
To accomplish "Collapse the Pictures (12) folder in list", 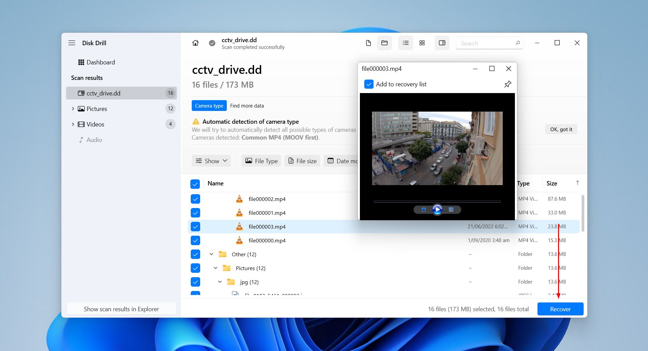I will tap(216, 268).
